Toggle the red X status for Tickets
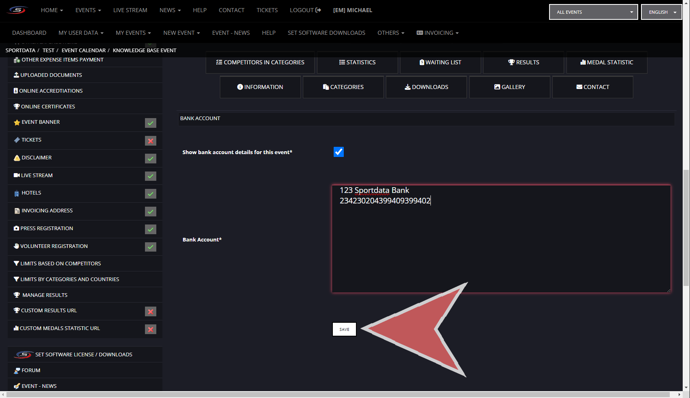This screenshot has height=398, width=690. click(x=151, y=141)
